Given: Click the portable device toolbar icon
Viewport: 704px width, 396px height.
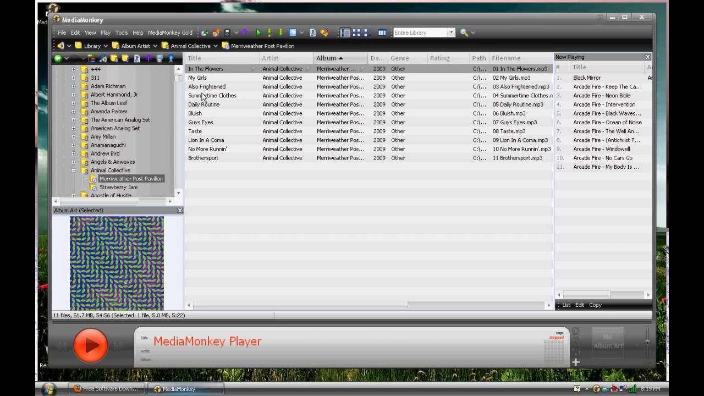Looking at the screenshot, I should pyautogui.click(x=227, y=33).
